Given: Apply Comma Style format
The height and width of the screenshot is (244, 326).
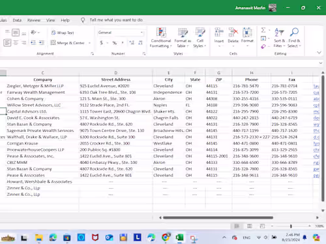Looking at the screenshot, I should coord(123,43).
